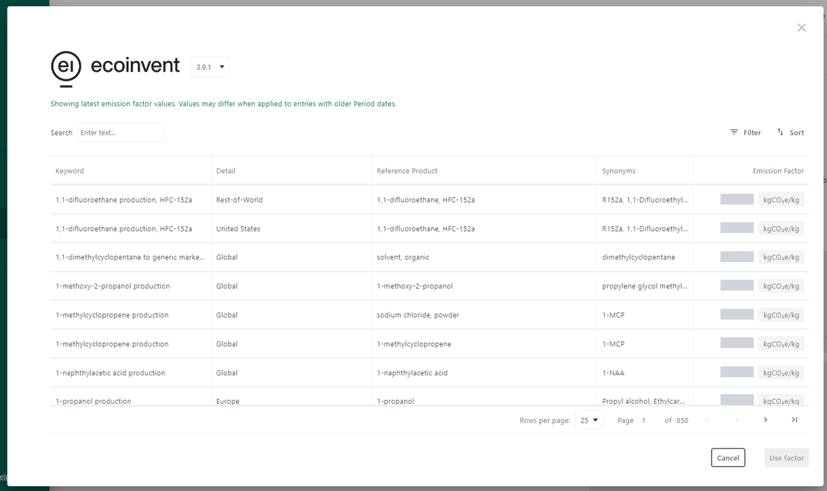Click the 1-NAA synonym cell
The image size is (827, 491).
click(x=612, y=373)
